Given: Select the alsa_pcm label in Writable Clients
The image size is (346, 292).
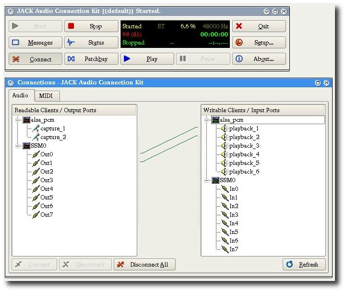Looking at the screenshot, I should [x=231, y=120].
